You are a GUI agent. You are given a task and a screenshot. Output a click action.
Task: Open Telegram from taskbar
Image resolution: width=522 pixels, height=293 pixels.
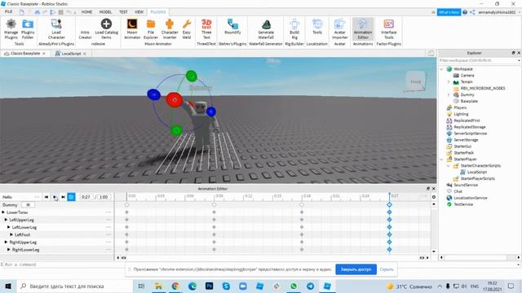coord(310,286)
